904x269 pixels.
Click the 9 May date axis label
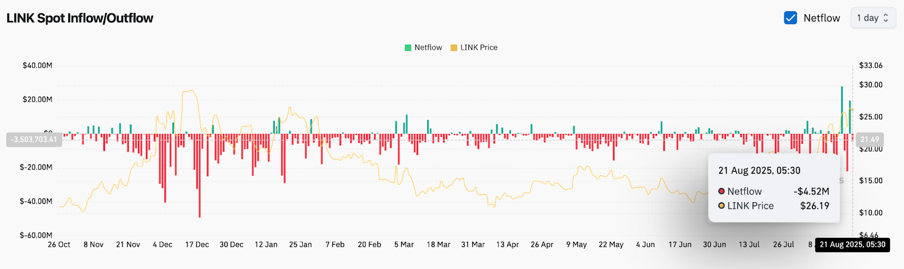pos(576,245)
